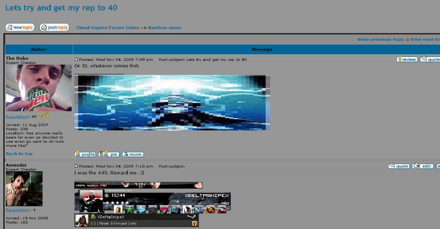
Task: Open the topic title 'Lets try and get my rep to 40'
Action: click(61, 8)
